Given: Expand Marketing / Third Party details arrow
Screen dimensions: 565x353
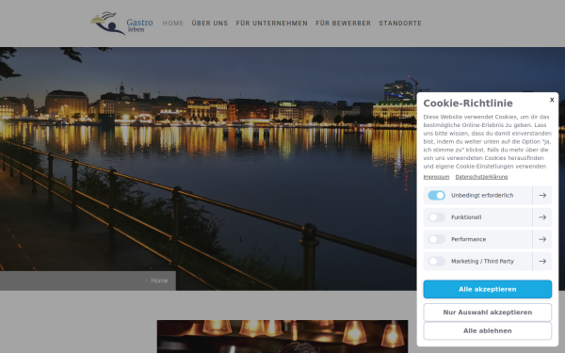Looking at the screenshot, I should pos(542,261).
